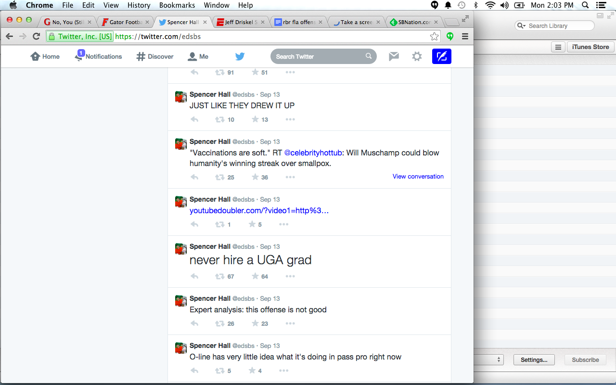Image resolution: width=616 pixels, height=385 pixels.
Task: Switch iTunes to list view
Action: pyautogui.click(x=558, y=47)
